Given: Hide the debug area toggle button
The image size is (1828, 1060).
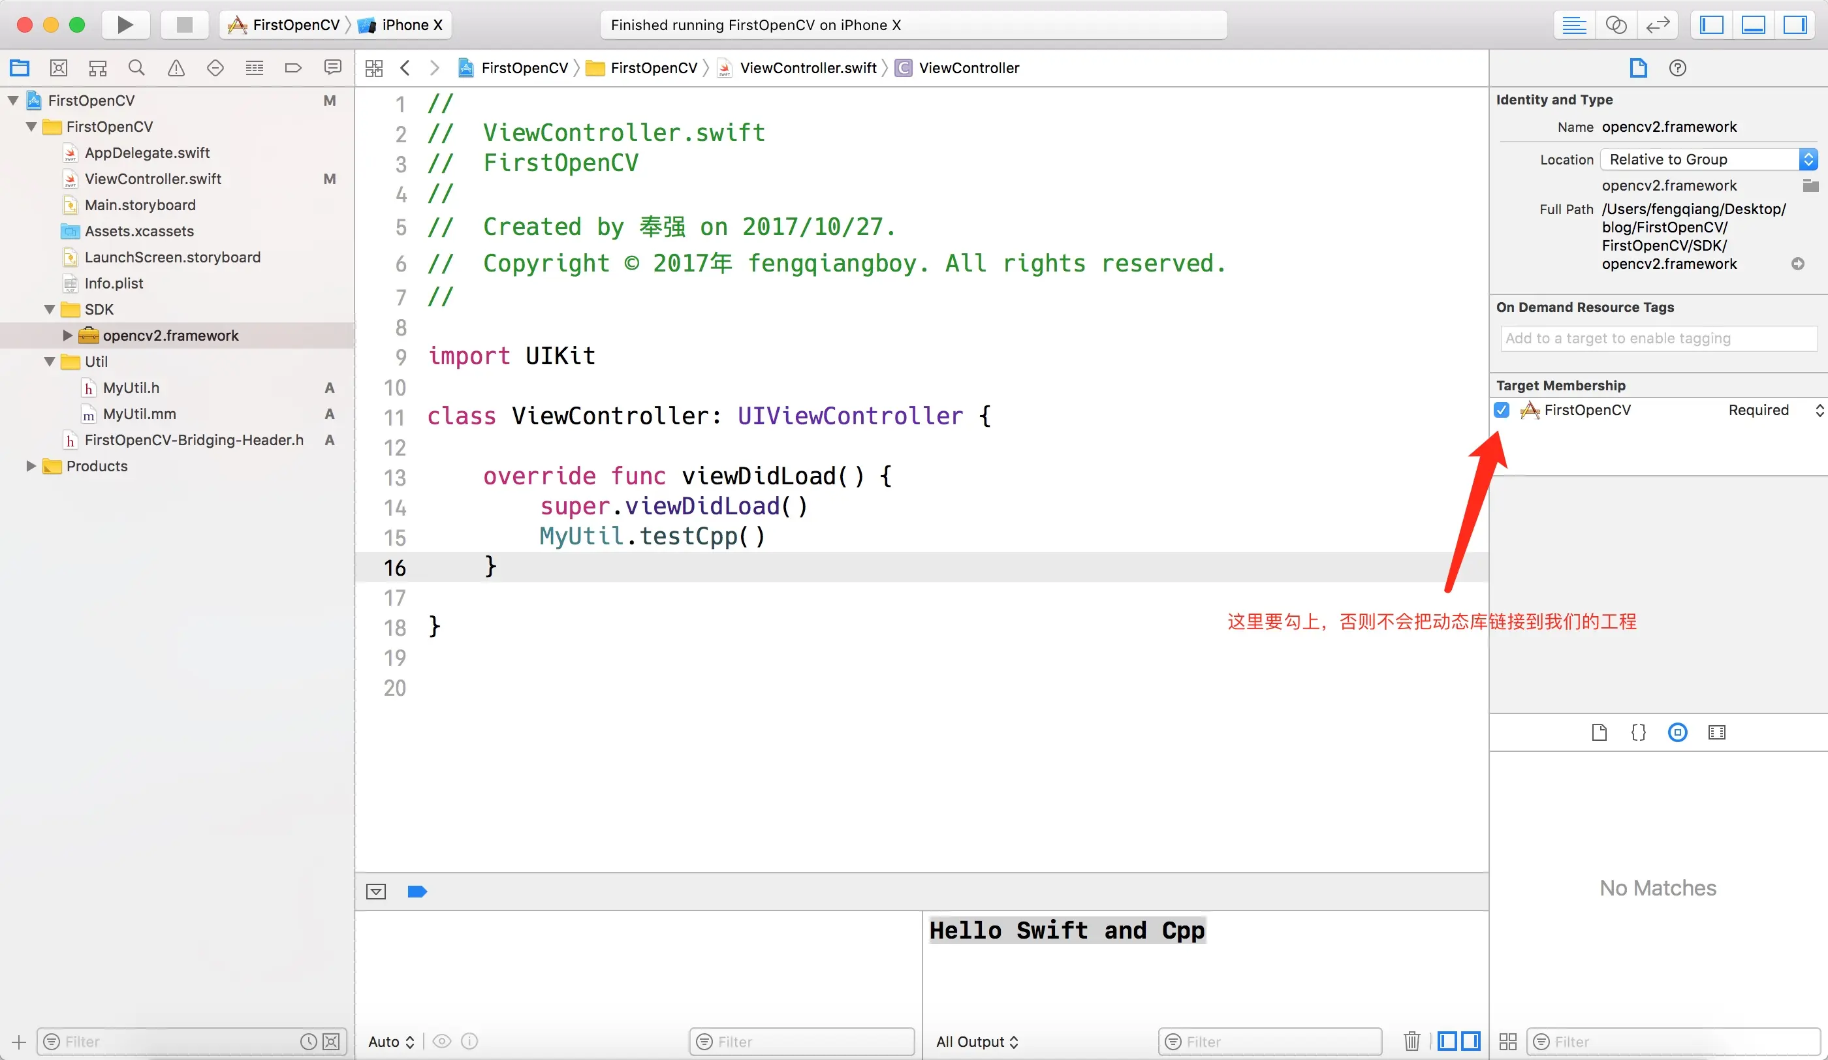Looking at the screenshot, I should pos(376,891).
